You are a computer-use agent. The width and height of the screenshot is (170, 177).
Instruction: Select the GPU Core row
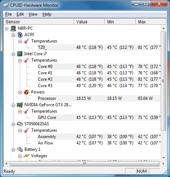tap(98, 118)
